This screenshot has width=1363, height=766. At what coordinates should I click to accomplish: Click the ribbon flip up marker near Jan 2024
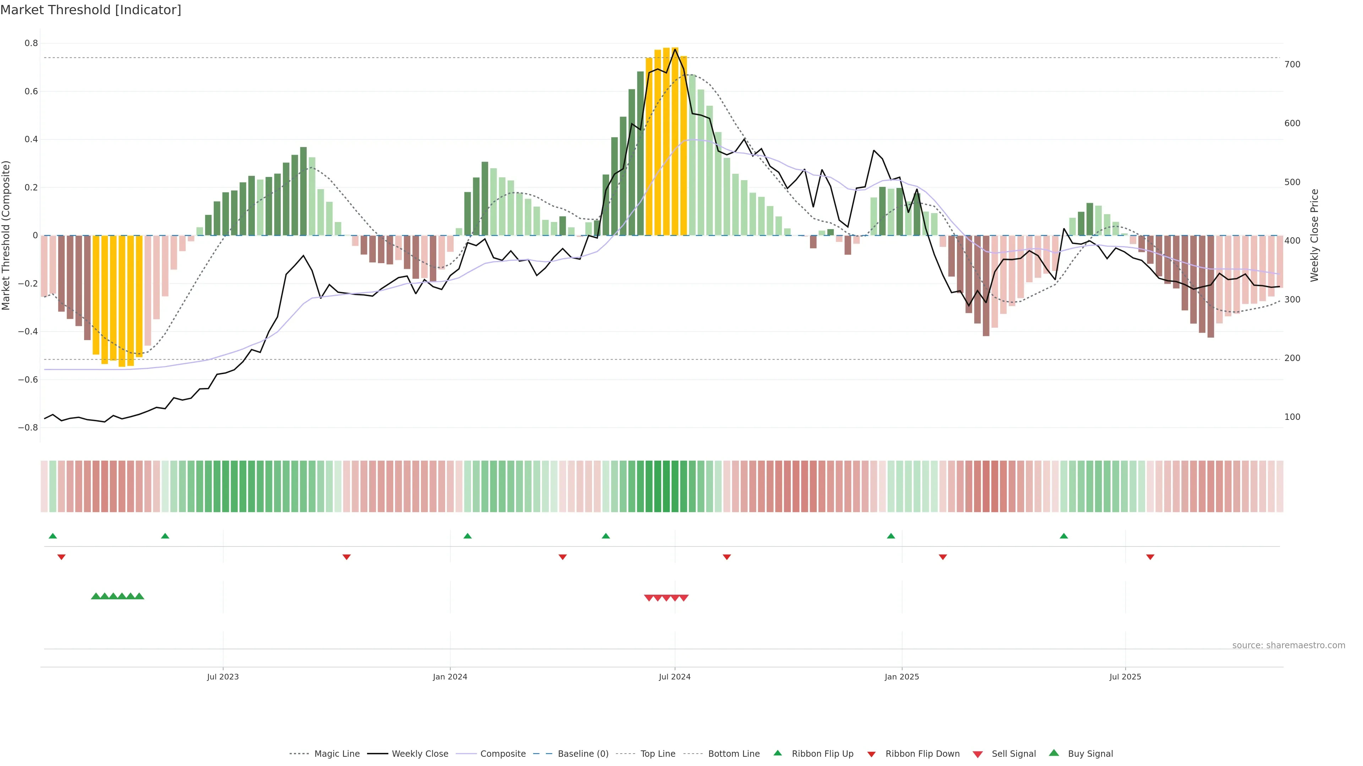point(467,536)
